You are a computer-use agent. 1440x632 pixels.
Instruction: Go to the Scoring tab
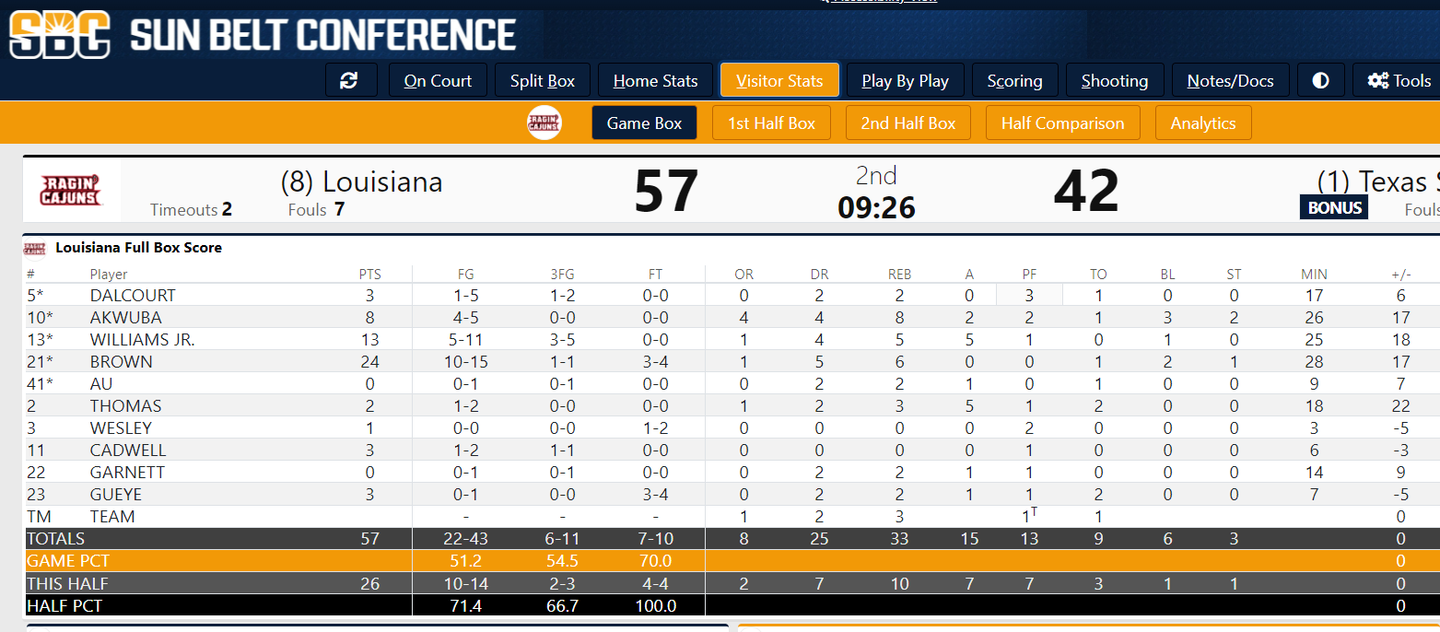tap(1014, 80)
